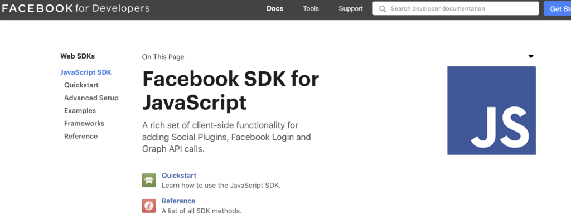Open the Docs menu

click(x=275, y=9)
